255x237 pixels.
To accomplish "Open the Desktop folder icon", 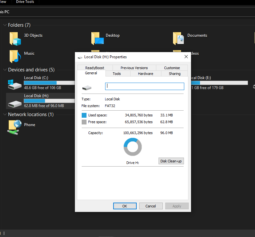I will pos(97,38).
